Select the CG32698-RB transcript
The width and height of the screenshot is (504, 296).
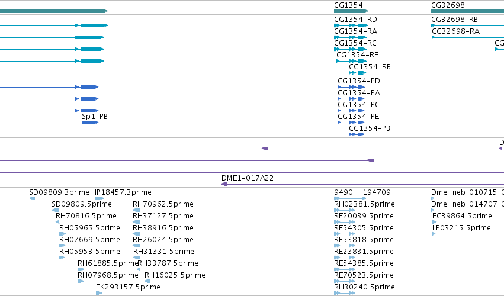(467, 25)
